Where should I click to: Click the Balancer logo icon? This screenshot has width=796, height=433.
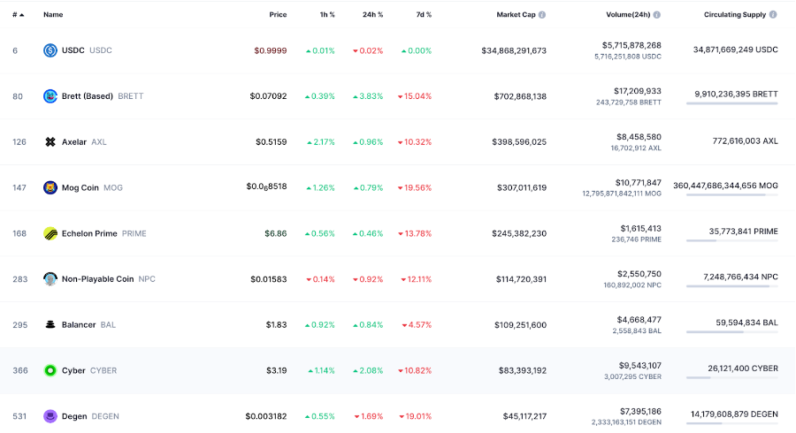coord(50,324)
